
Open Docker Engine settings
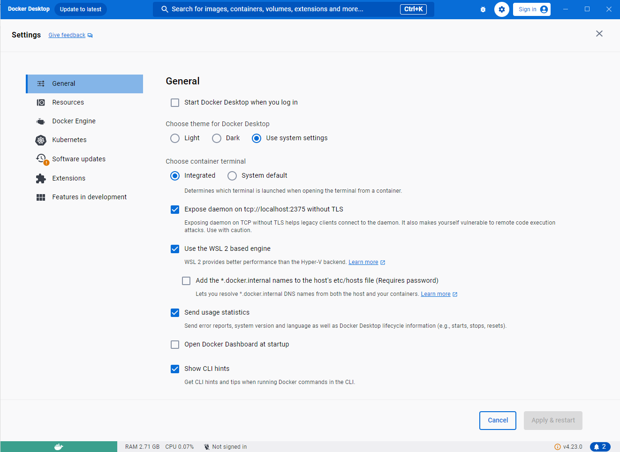(84, 121)
